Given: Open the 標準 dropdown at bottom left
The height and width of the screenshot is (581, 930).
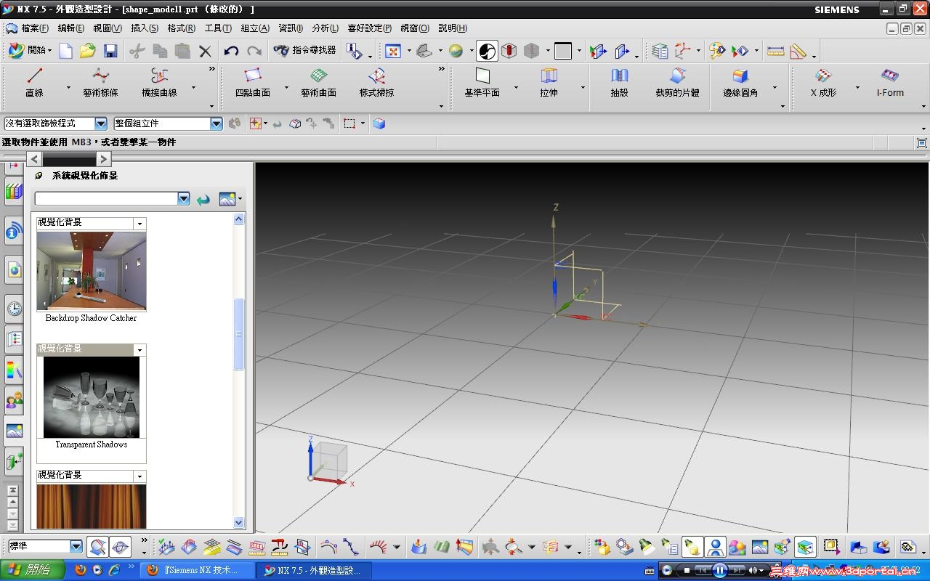Looking at the screenshot, I should tap(76, 546).
